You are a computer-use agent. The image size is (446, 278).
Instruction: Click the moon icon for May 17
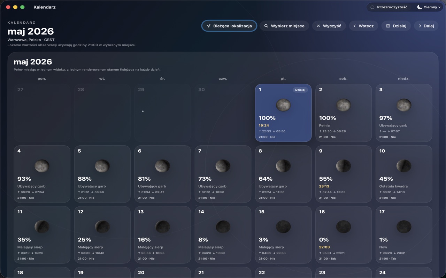click(404, 227)
